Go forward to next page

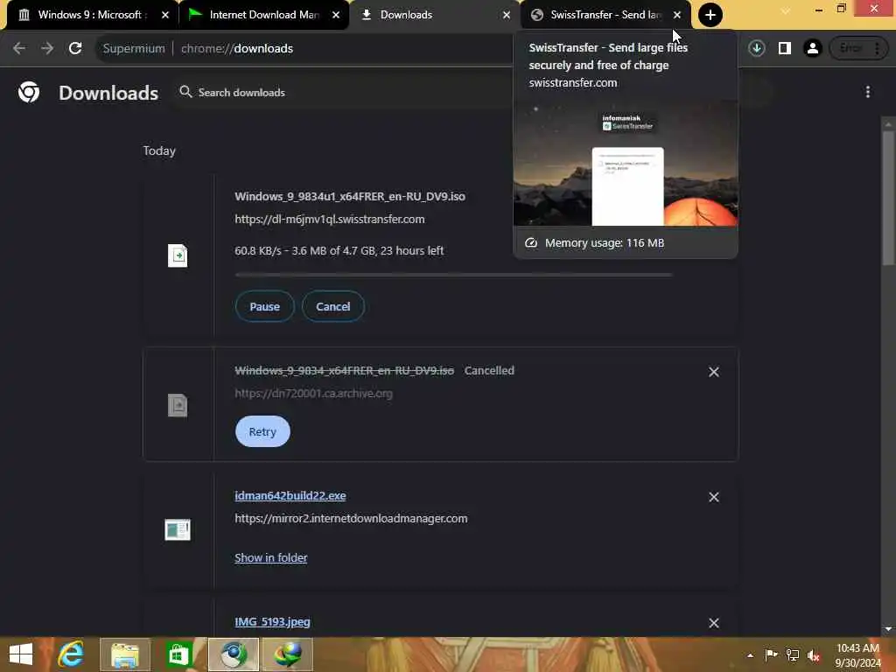pos(47,49)
